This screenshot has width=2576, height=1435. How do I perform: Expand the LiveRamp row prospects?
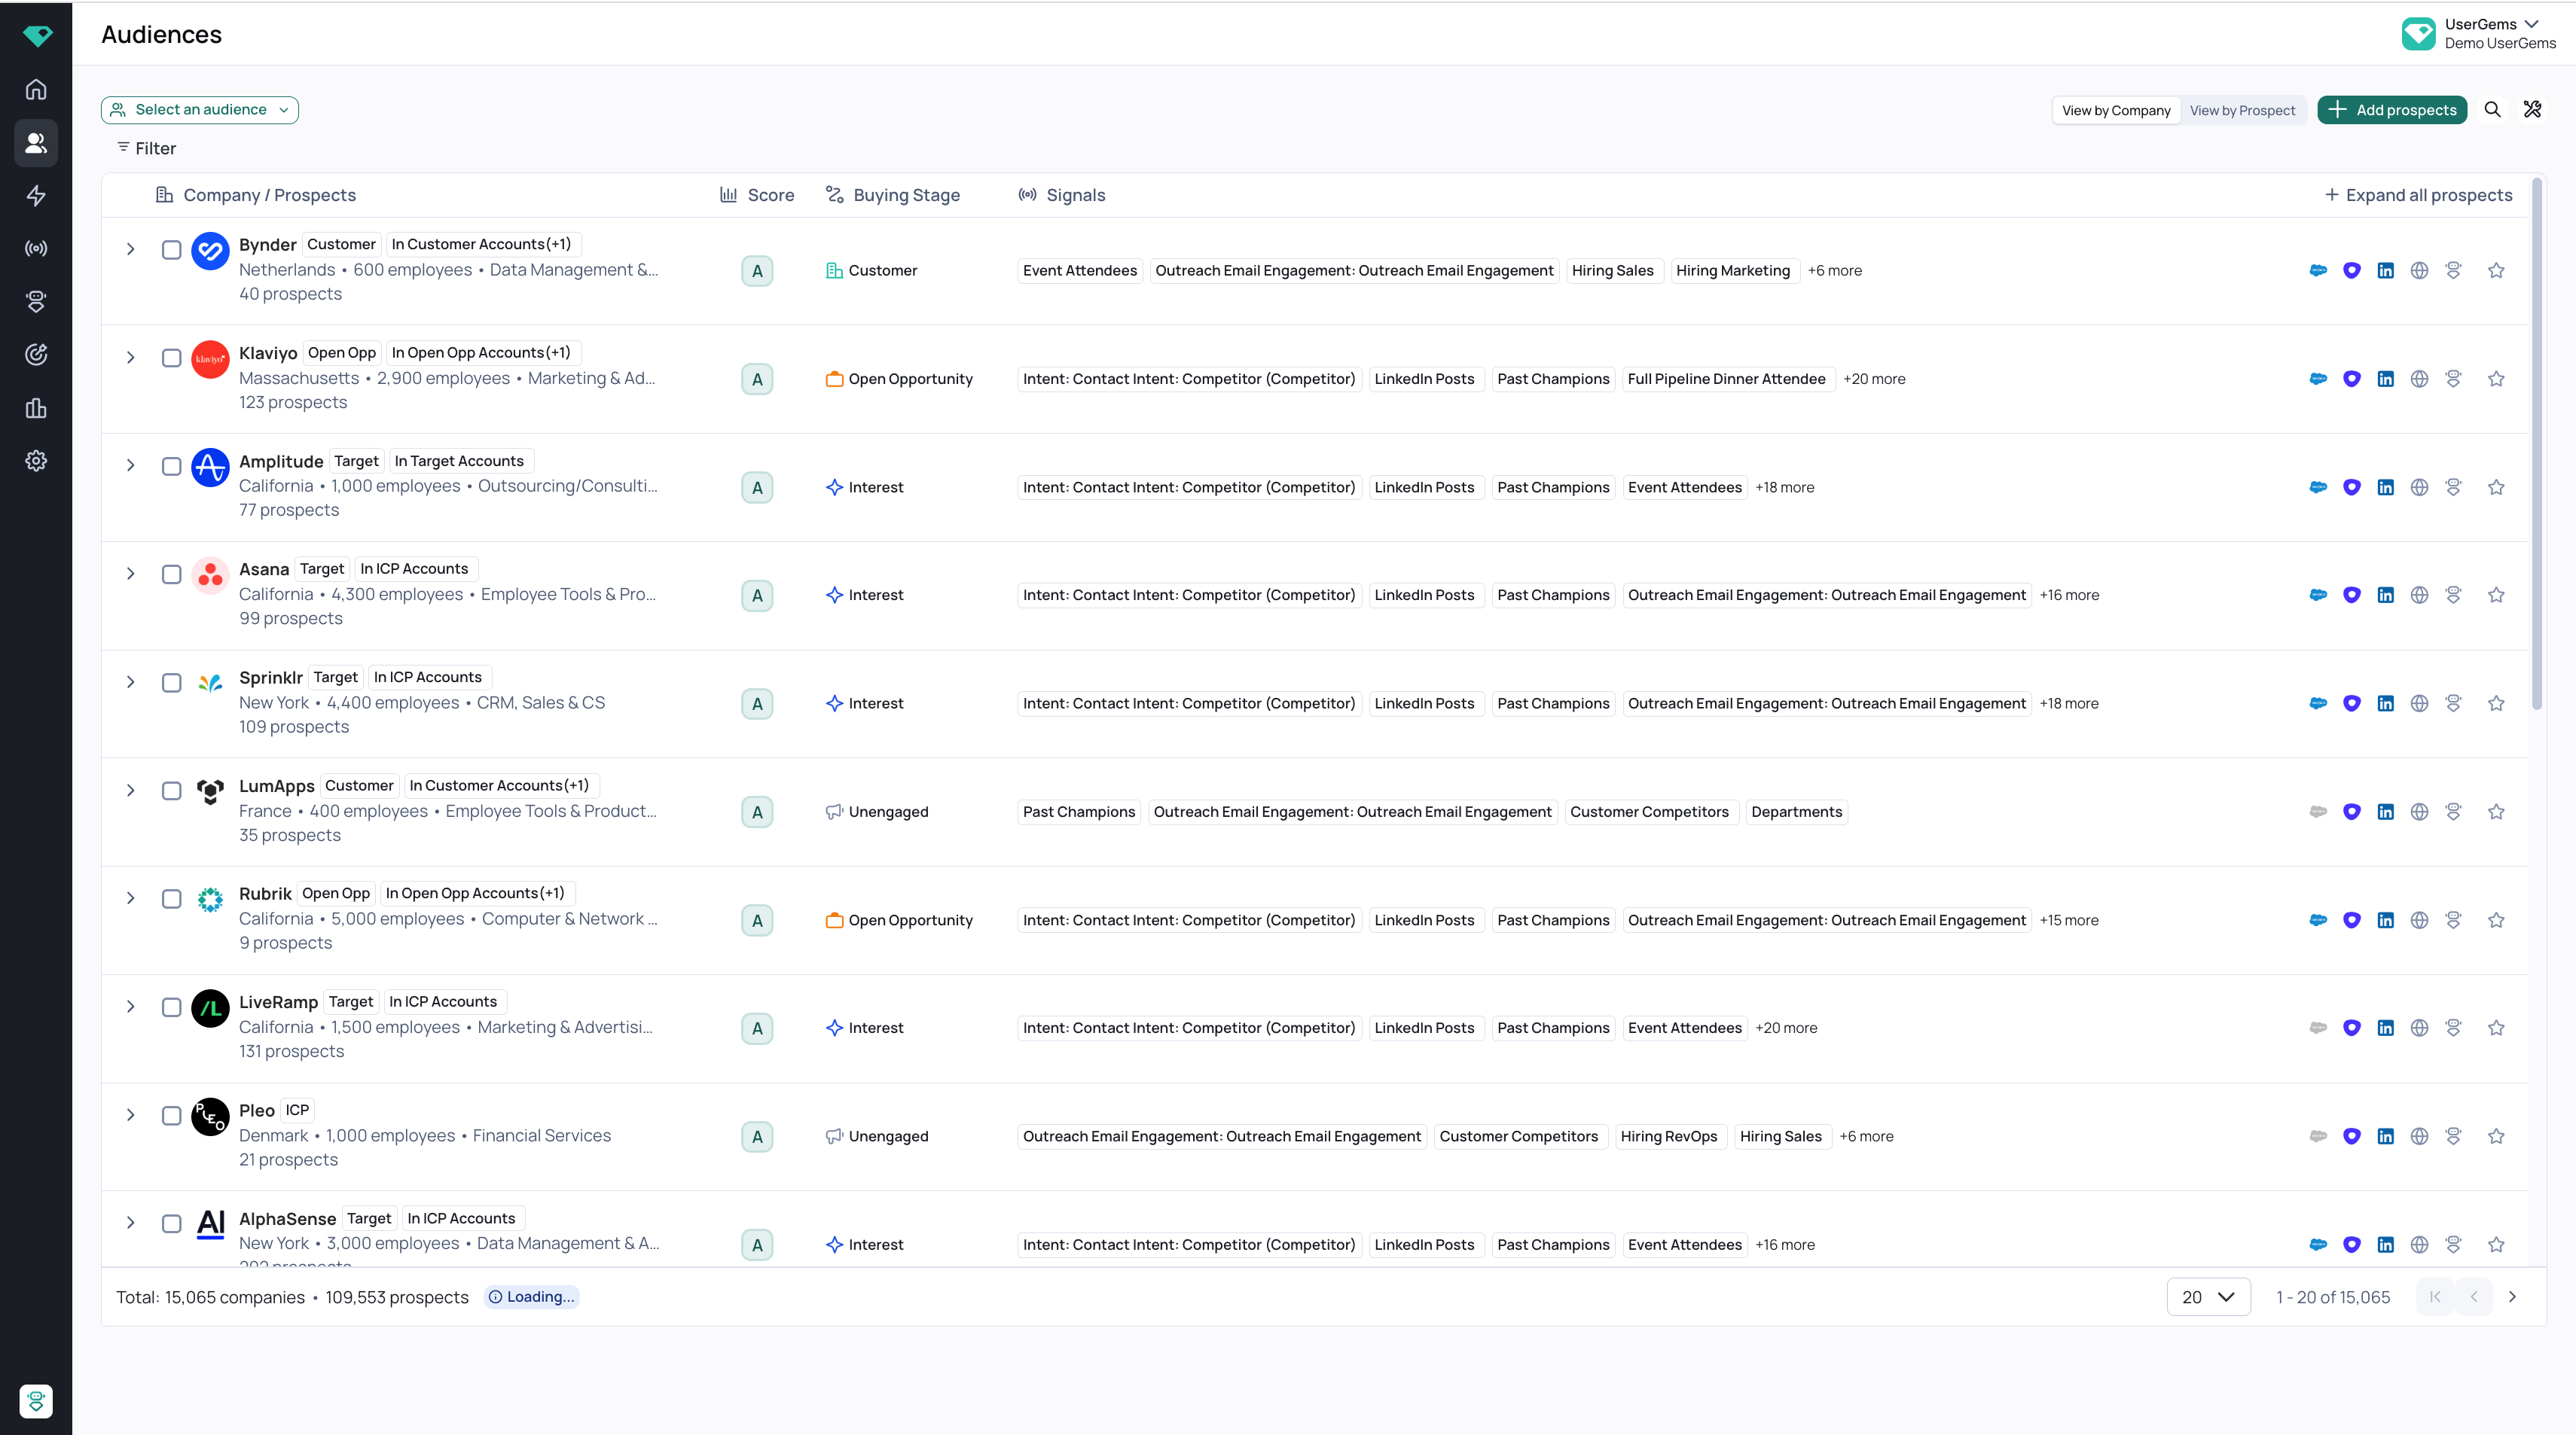pyautogui.click(x=131, y=1007)
